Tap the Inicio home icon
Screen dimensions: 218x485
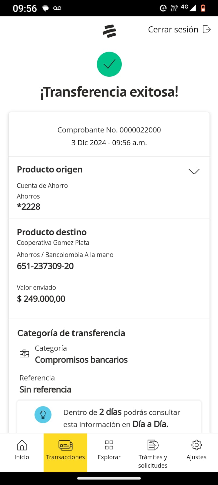tap(22, 445)
